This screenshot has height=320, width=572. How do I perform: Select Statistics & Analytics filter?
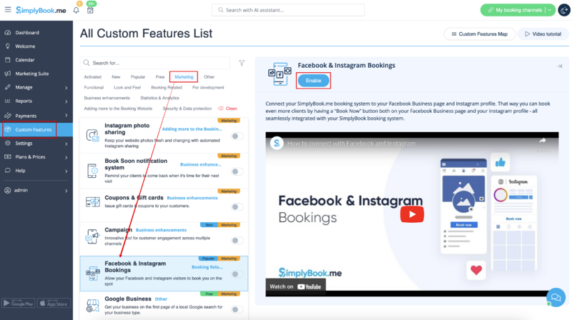pyautogui.click(x=159, y=98)
